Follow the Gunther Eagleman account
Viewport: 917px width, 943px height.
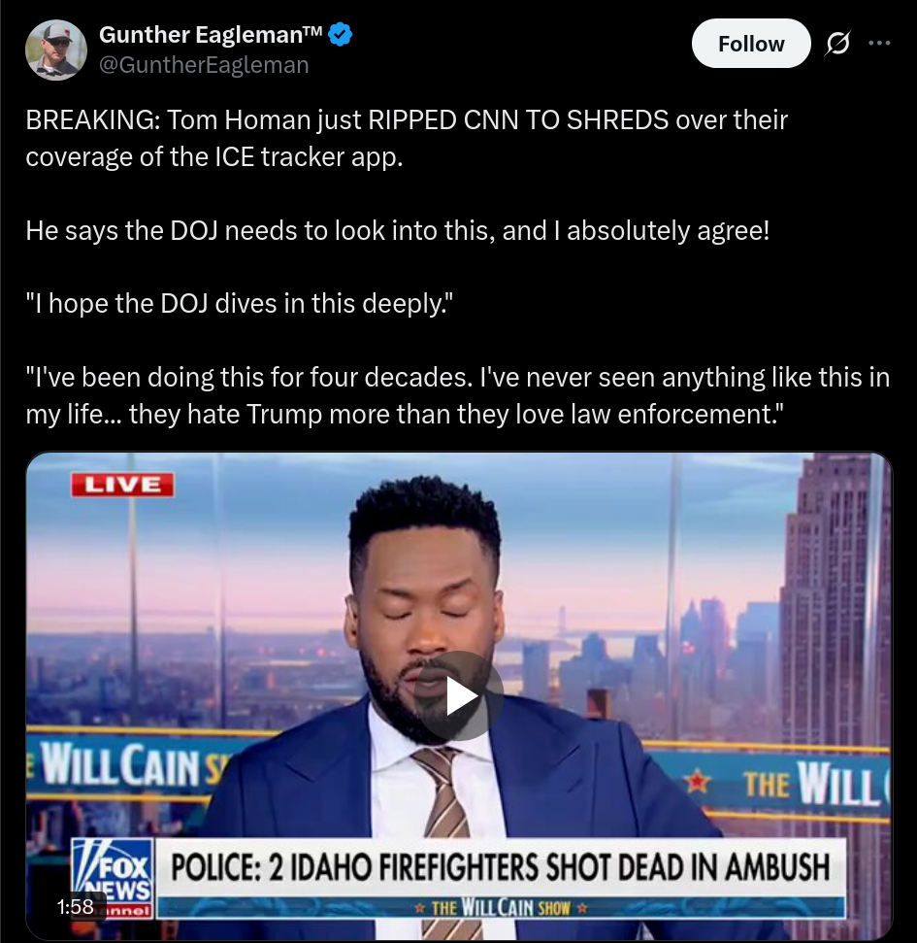pyautogui.click(x=751, y=44)
